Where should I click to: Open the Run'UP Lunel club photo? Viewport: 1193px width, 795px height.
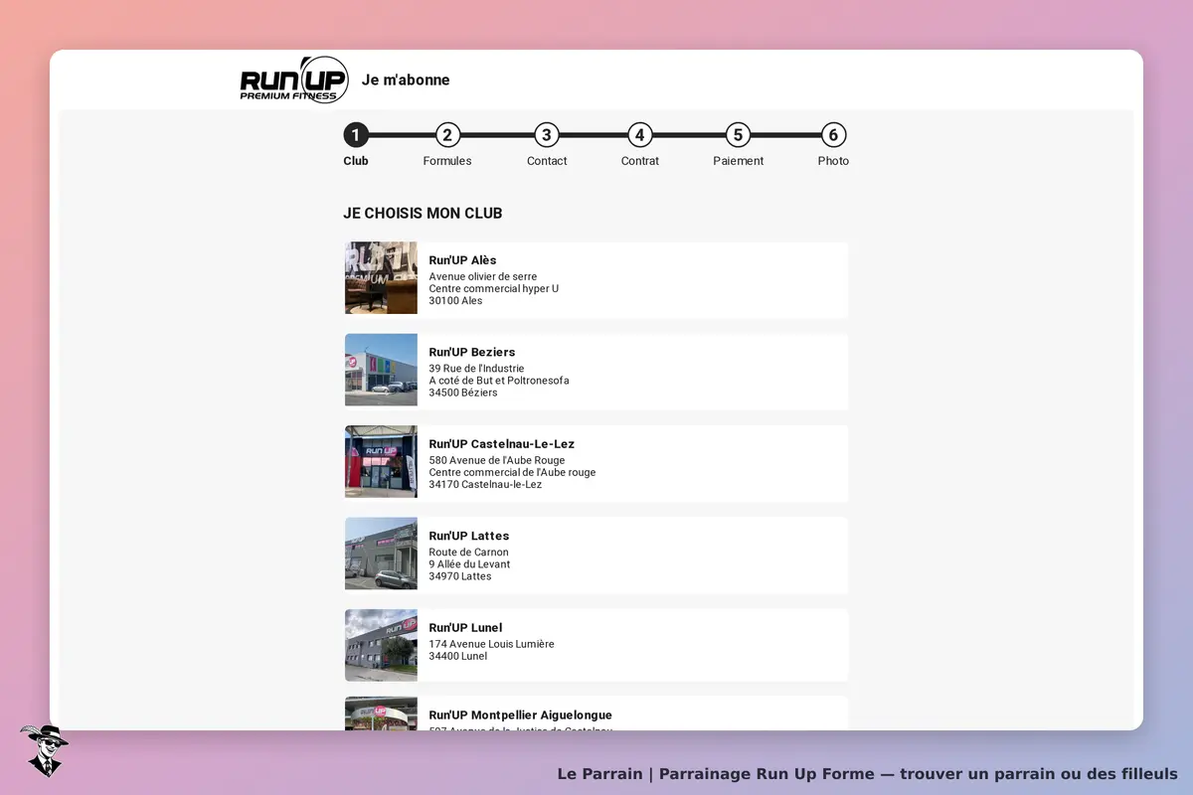click(381, 645)
